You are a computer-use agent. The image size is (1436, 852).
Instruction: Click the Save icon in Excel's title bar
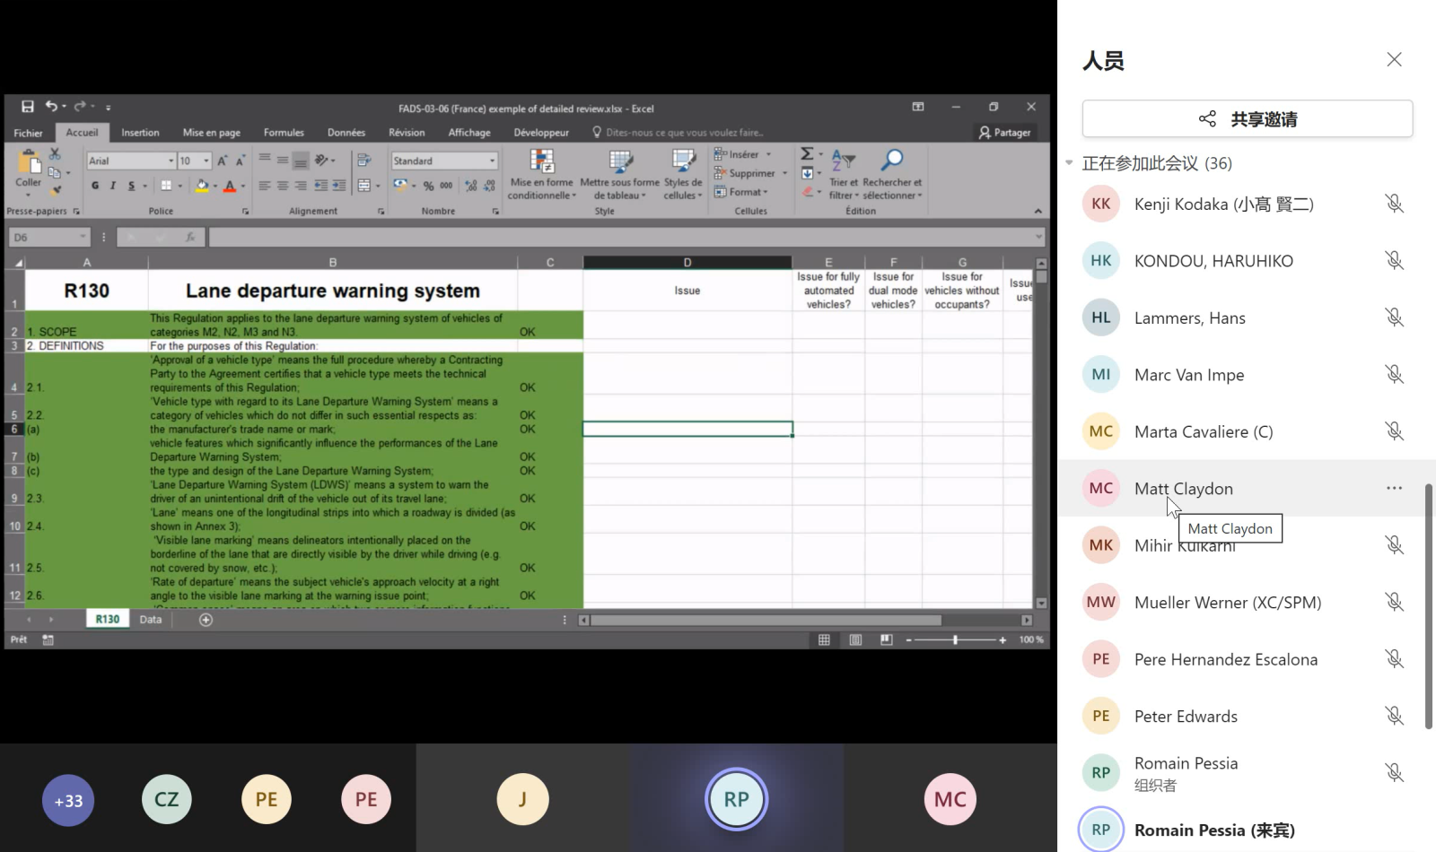(x=28, y=107)
